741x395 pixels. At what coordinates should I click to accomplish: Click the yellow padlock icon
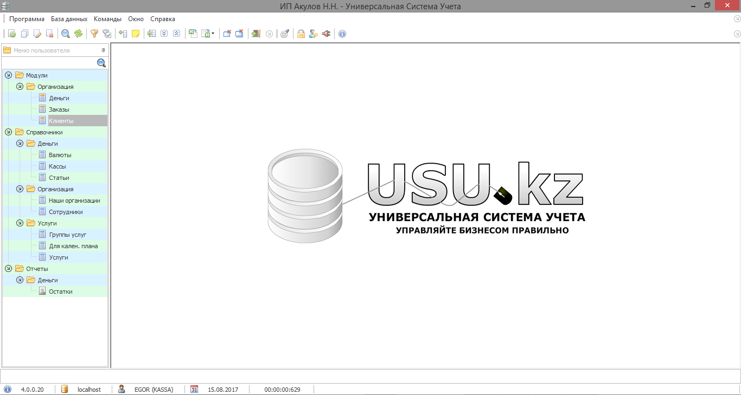[x=301, y=34]
